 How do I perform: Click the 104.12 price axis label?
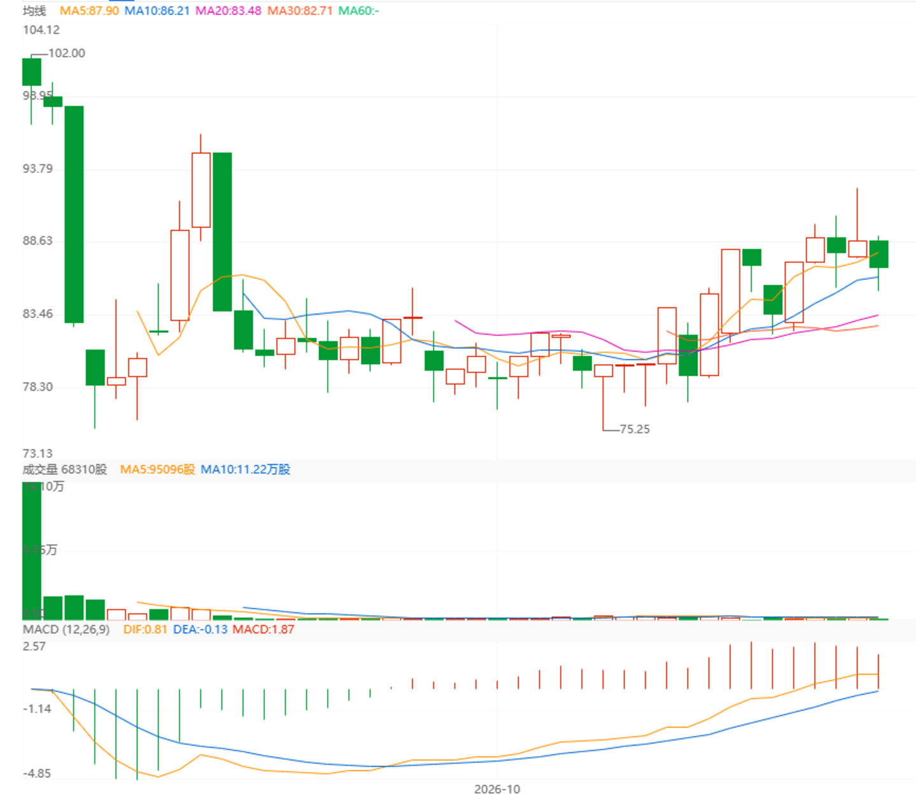pos(41,30)
